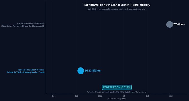Click 'Tokenized funds represent just 0.017%' caption
The height and width of the screenshot is (101, 189).
(x=117, y=92)
